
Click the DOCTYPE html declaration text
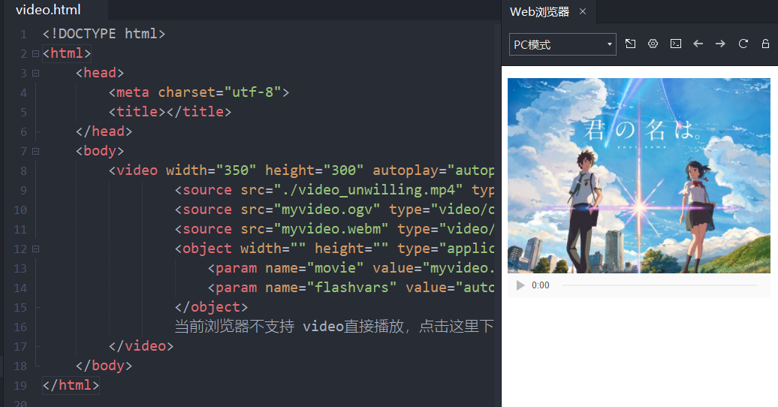[x=104, y=34]
